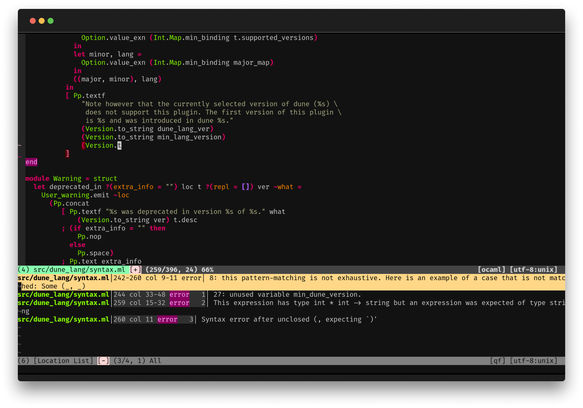
Task: Place cursor at block cursor after Version.
Action: [x=119, y=145]
